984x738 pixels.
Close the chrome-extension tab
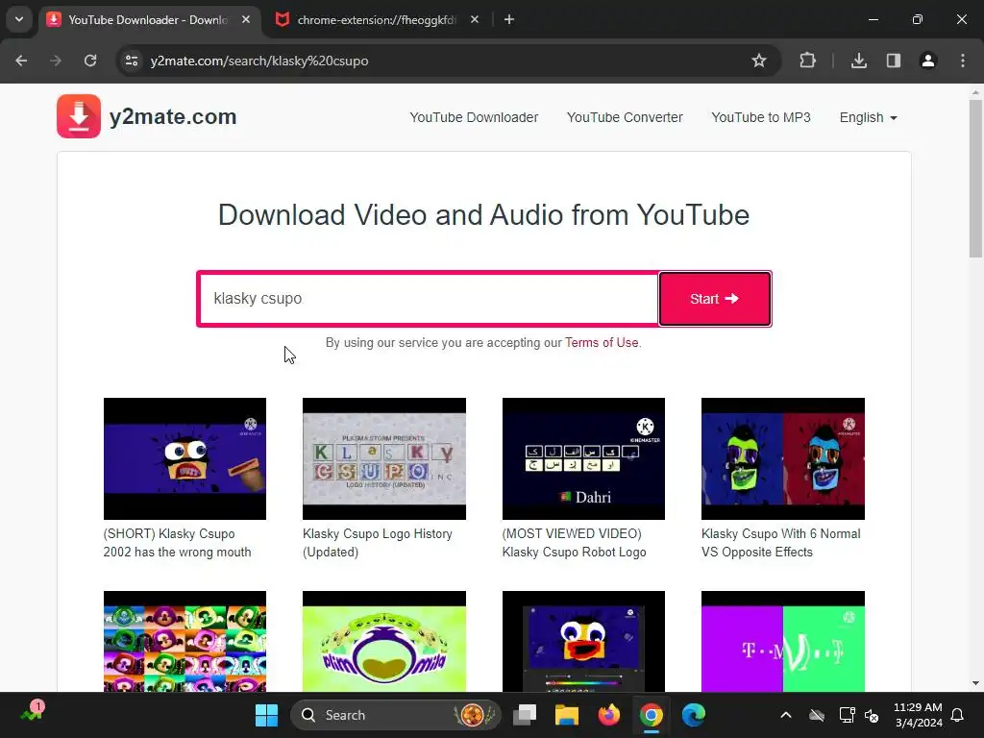[475, 20]
